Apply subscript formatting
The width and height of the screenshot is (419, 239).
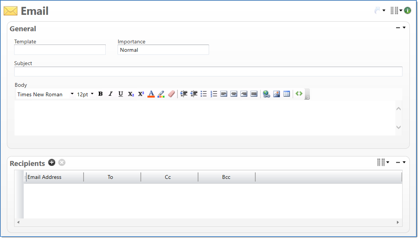click(131, 94)
